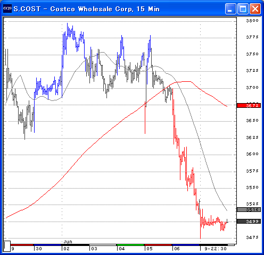This screenshot has height=255, width=264.
Task: Click the small box at time axis start
Action: pyautogui.click(x=7, y=246)
